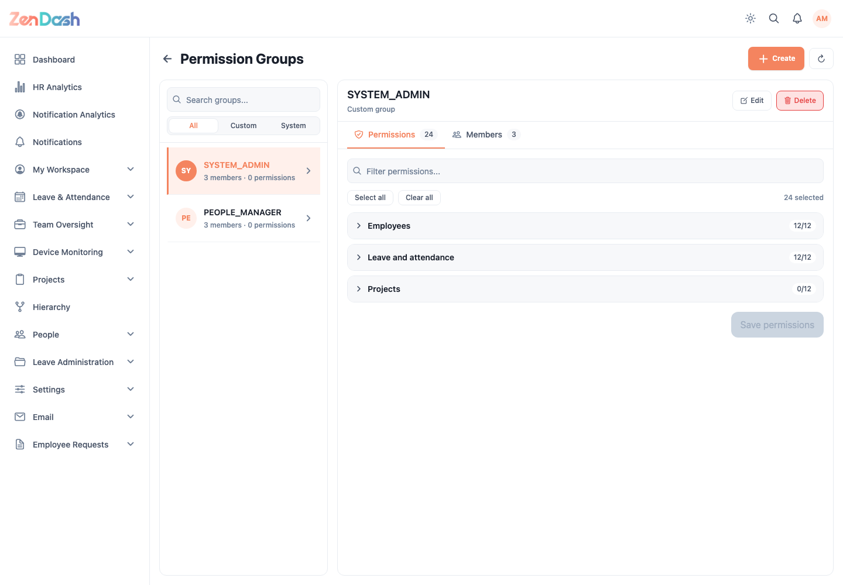843x585 pixels.
Task: Open the AM user avatar menu
Action: click(822, 19)
